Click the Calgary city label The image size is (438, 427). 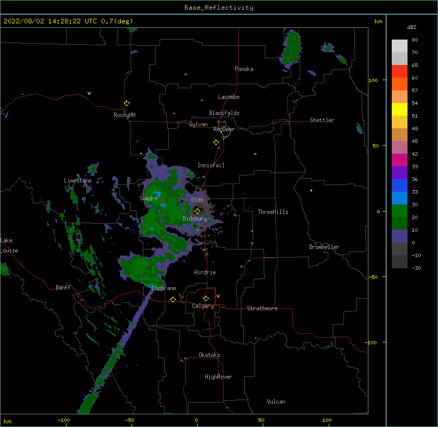203,306
